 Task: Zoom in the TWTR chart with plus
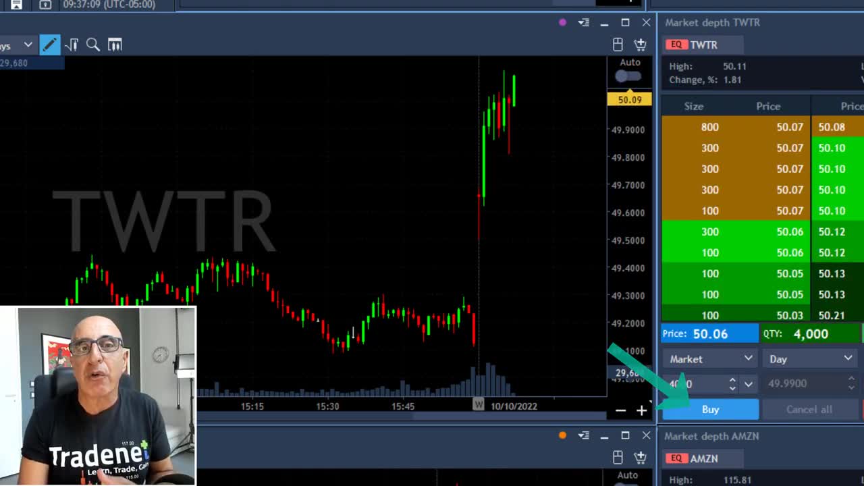pos(641,410)
